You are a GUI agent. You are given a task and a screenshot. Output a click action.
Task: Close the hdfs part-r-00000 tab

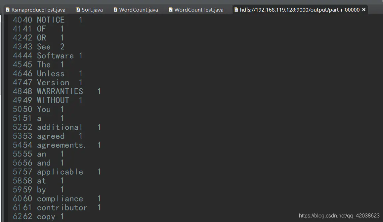[x=364, y=10]
